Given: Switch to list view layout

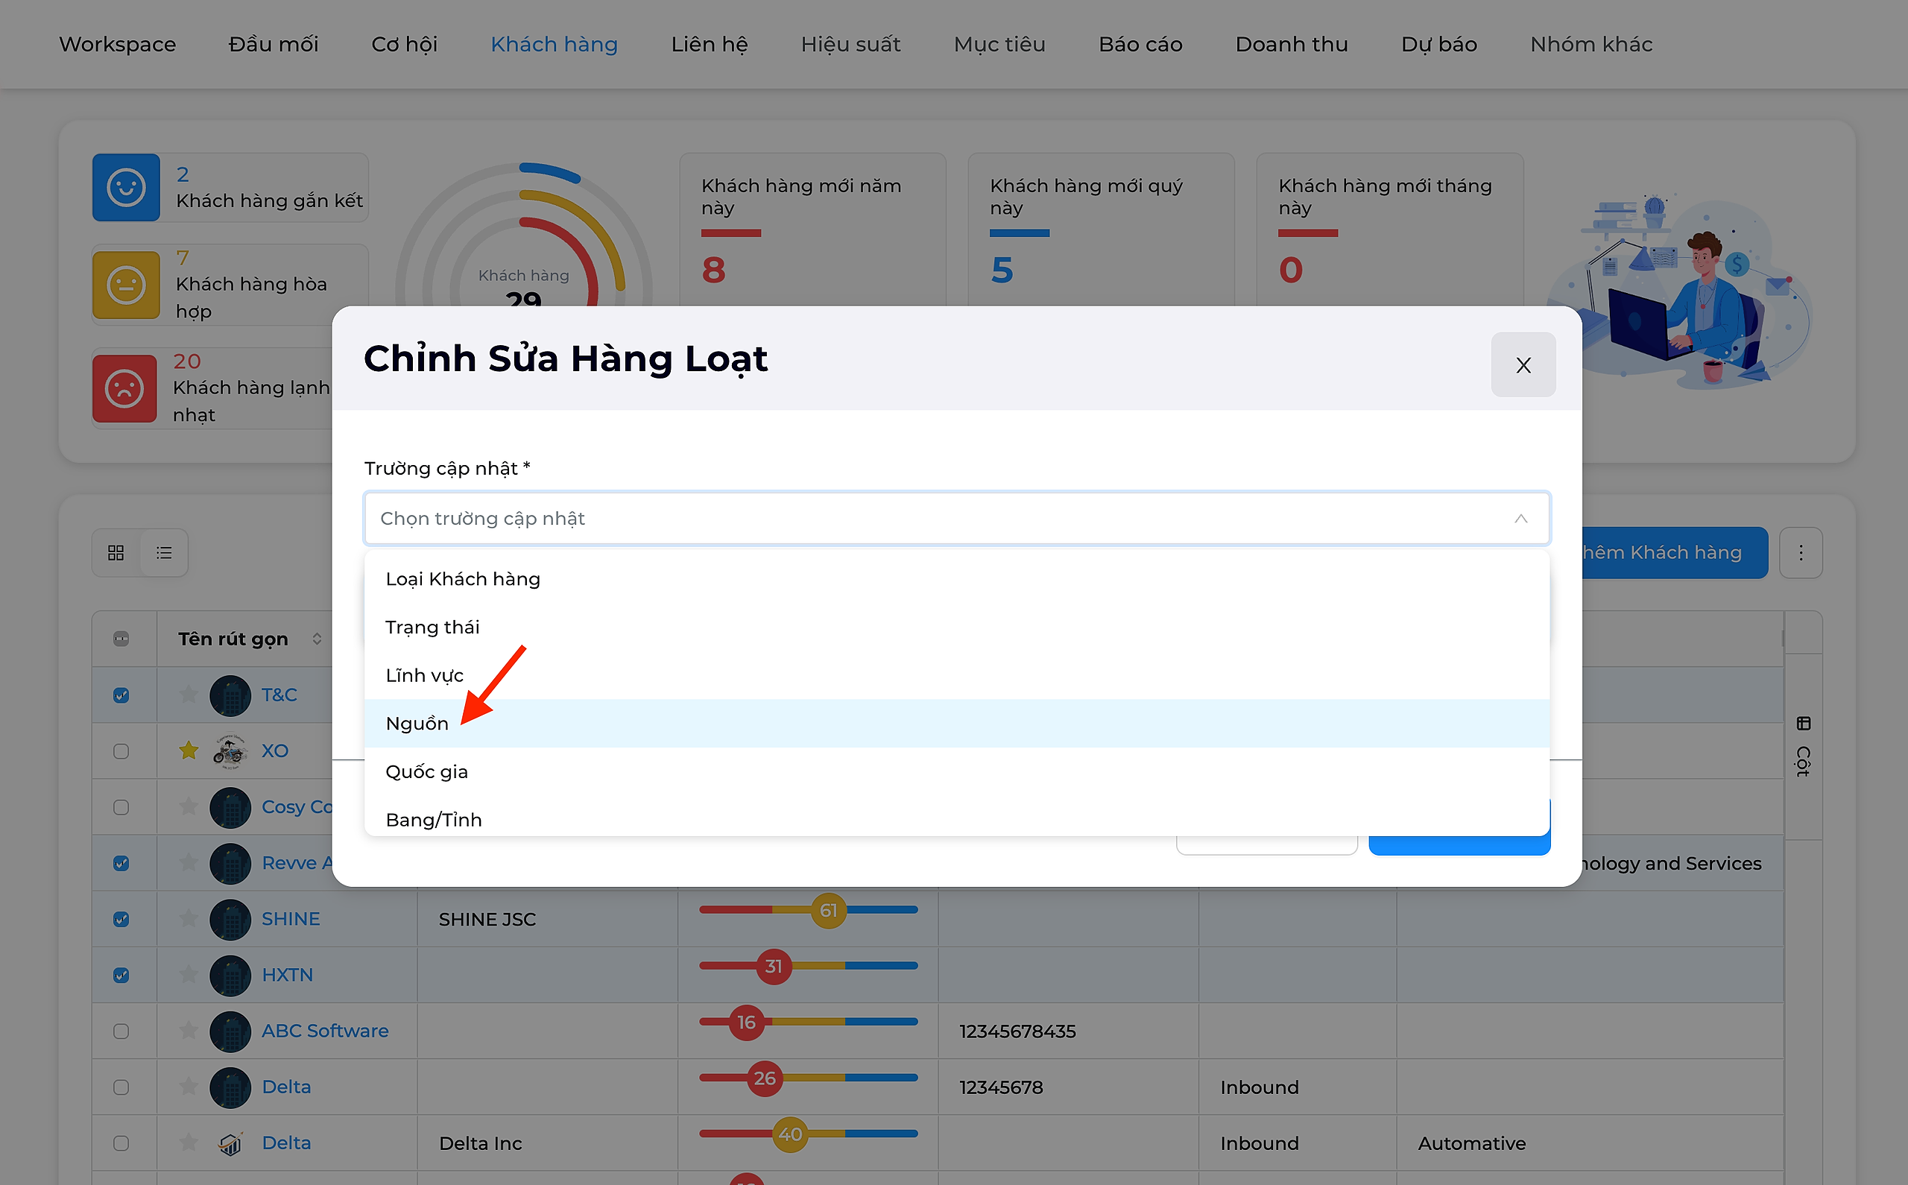Looking at the screenshot, I should [x=164, y=552].
